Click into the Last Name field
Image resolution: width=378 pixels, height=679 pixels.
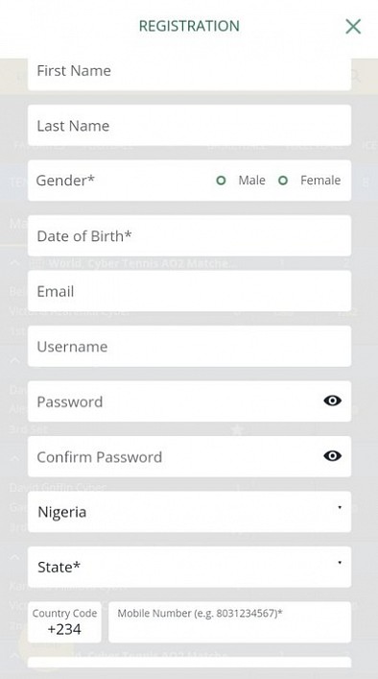tap(189, 126)
